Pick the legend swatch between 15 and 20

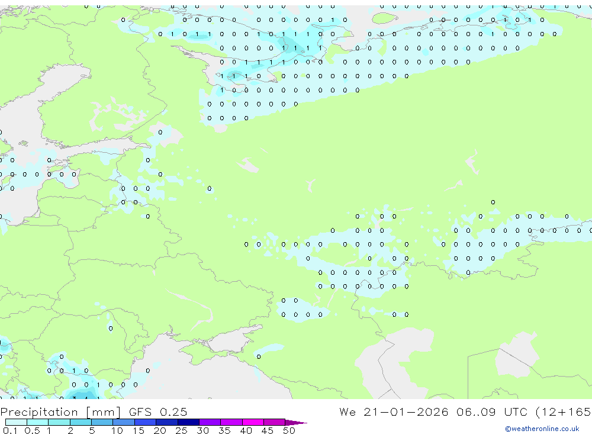pyautogui.click(x=146, y=422)
